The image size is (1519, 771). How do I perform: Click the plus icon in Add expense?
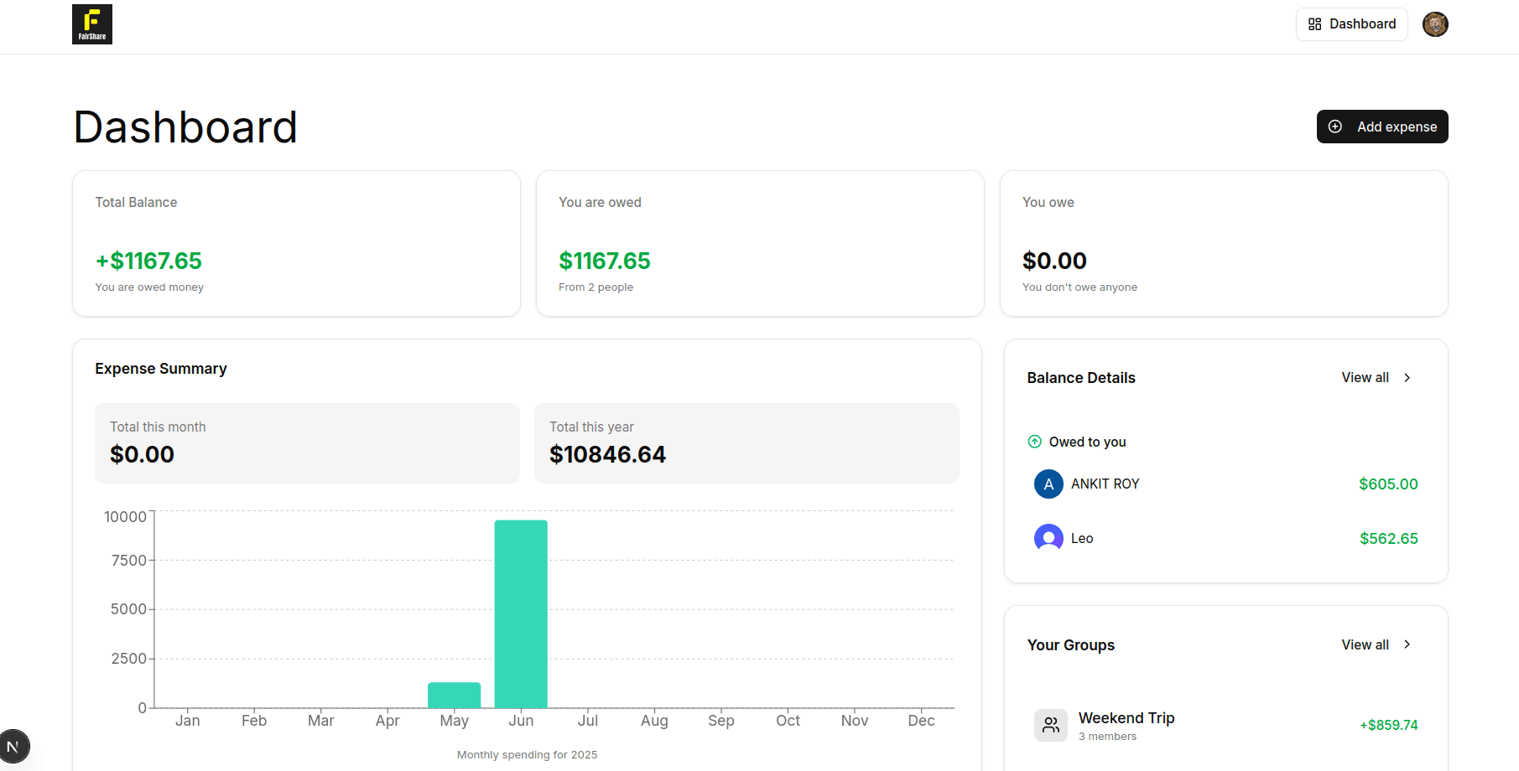(1335, 127)
